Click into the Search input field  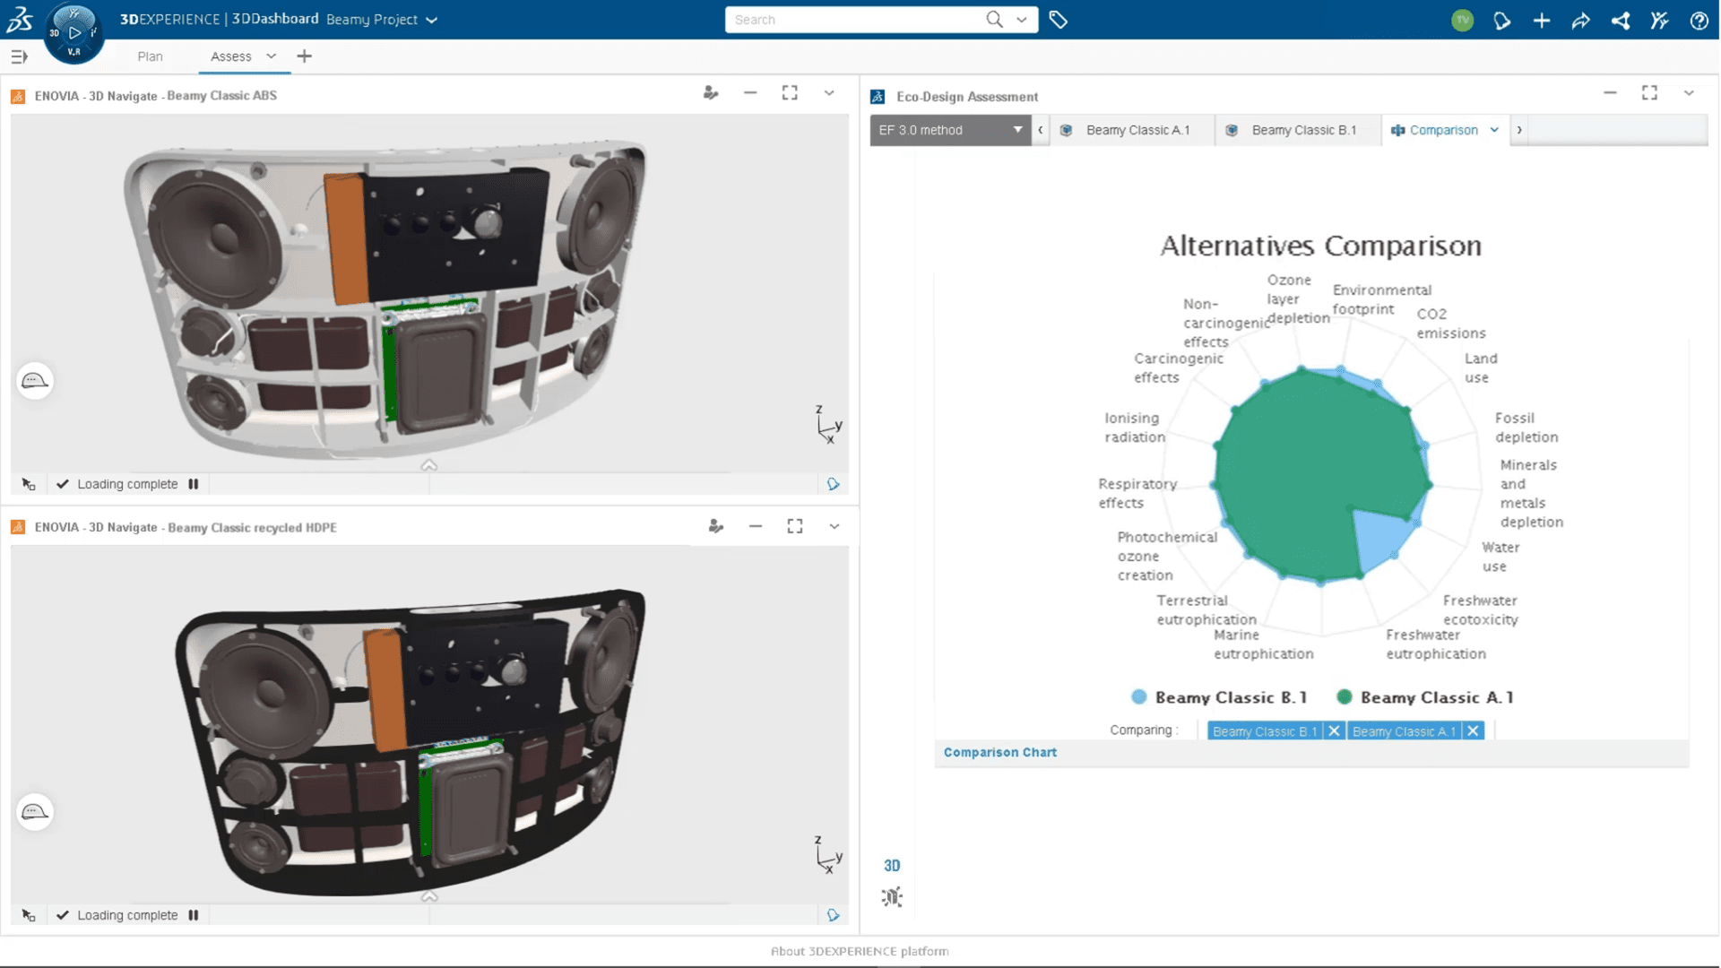coord(852,20)
